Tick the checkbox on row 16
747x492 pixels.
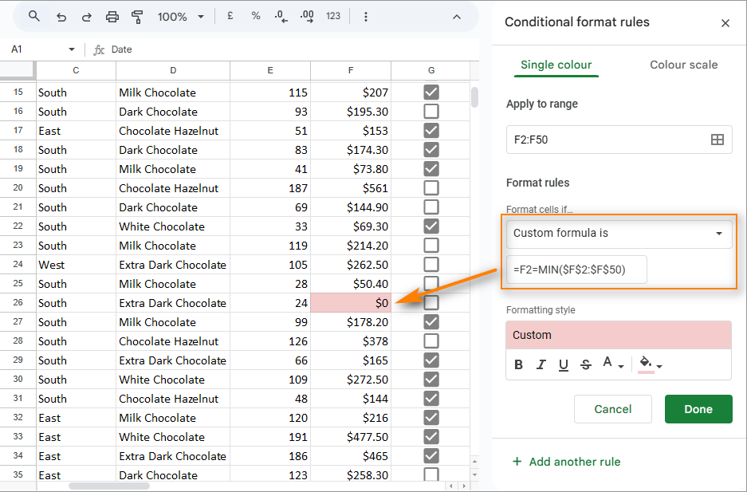coord(431,112)
